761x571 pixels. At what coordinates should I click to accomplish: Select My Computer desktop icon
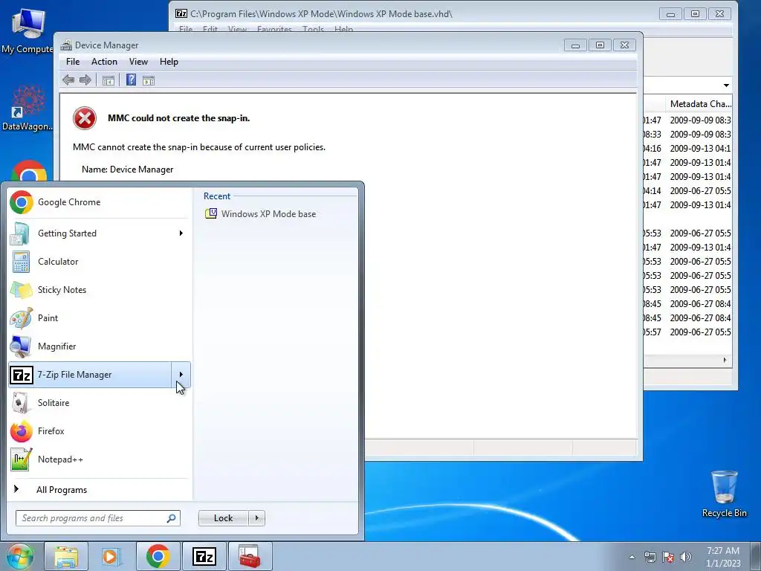(x=27, y=30)
